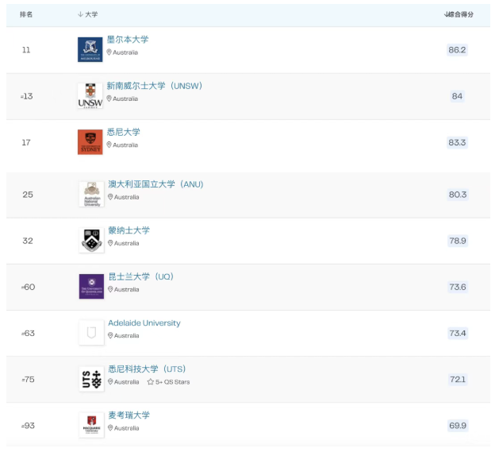Open the 麦考瑞大学 link
499x452 pixels.
point(129,415)
